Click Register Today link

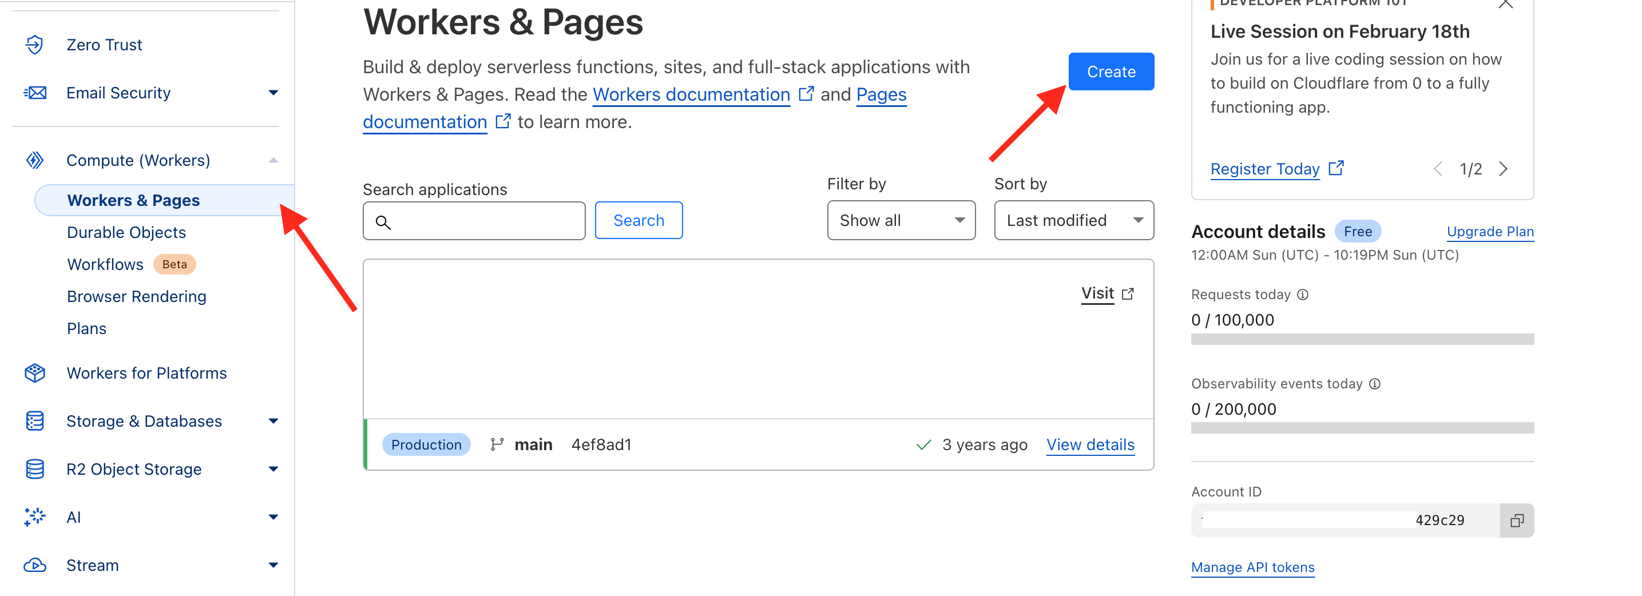(1264, 169)
